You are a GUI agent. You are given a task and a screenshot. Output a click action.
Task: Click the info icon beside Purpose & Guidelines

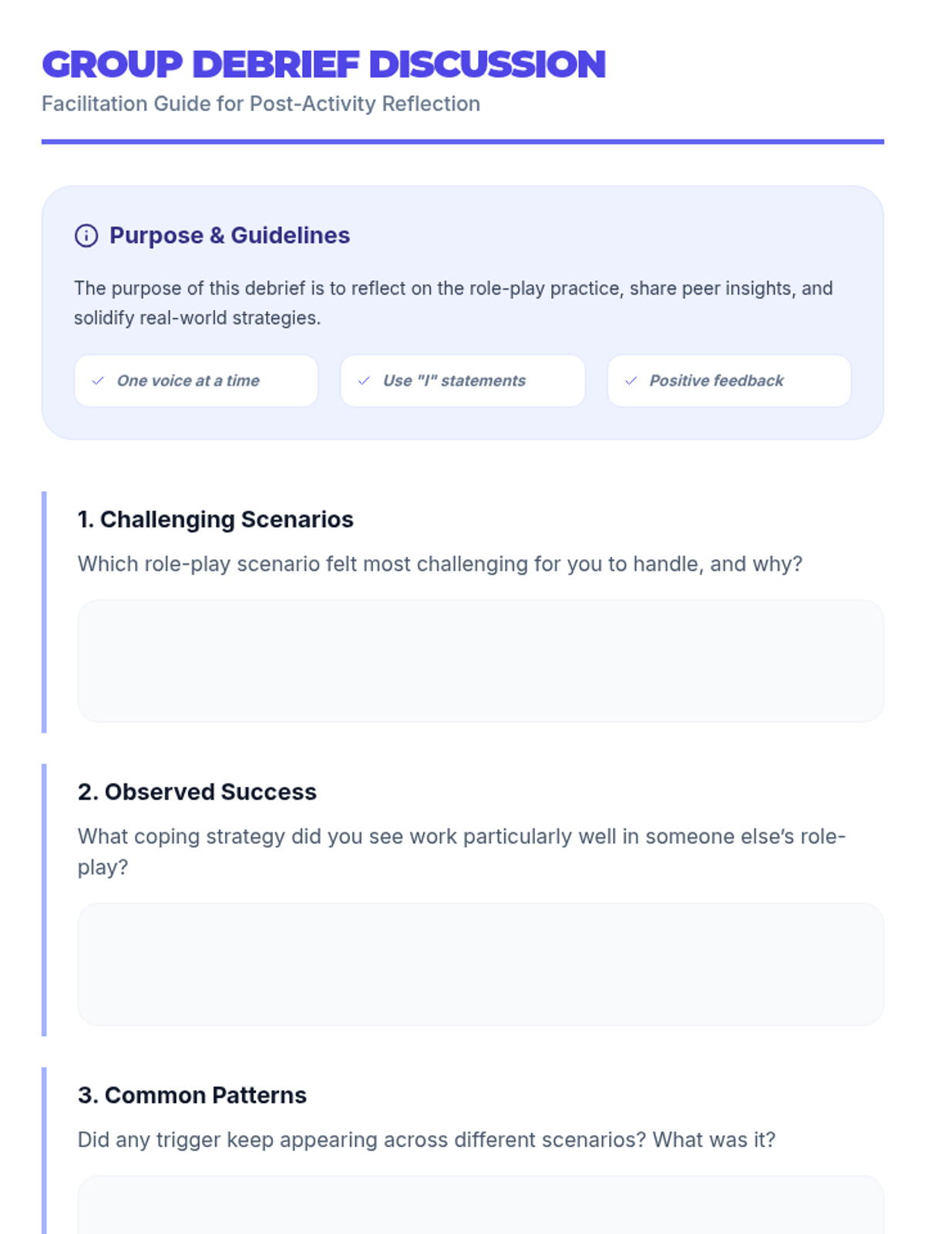pyautogui.click(x=86, y=236)
